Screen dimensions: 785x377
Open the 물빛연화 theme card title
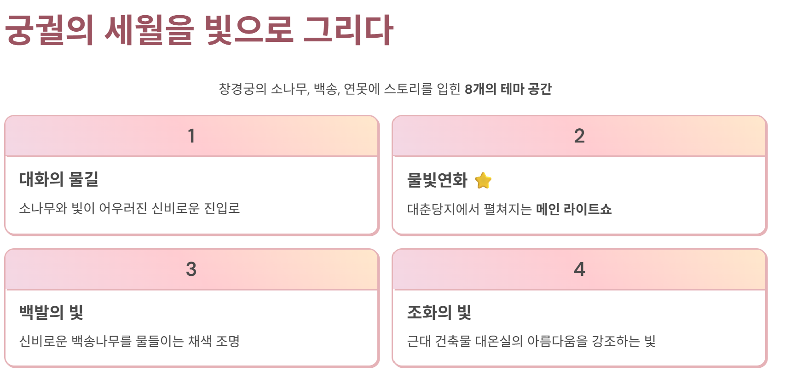point(437,180)
